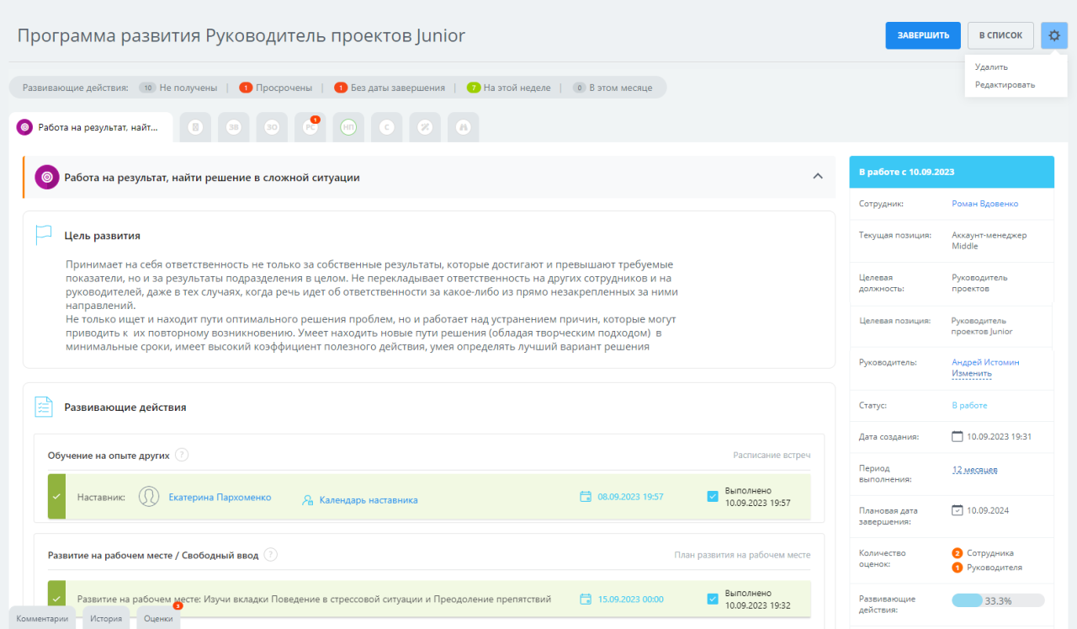Open the gear settings menu
The width and height of the screenshot is (1077, 629).
pyautogui.click(x=1053, y=35)
